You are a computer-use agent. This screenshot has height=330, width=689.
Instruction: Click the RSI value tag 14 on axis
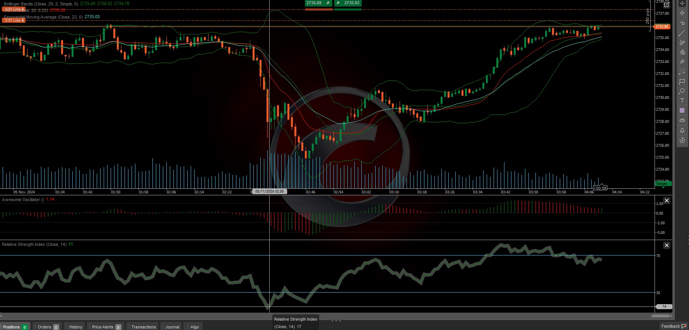[x=664, y=306]
